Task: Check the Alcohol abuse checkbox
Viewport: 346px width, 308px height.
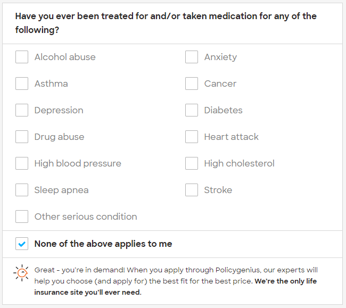Action: click(x=22, y=57)
